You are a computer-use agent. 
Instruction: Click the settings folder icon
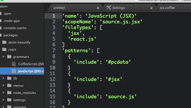[9, 100]
